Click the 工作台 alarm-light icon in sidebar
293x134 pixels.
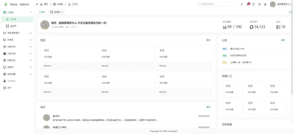point(7,19)
